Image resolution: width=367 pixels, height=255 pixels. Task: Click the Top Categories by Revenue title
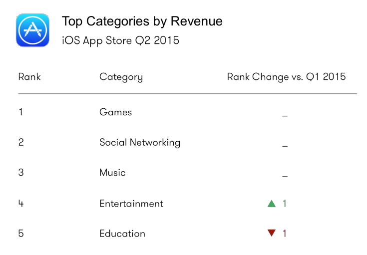tap(142, 21)
